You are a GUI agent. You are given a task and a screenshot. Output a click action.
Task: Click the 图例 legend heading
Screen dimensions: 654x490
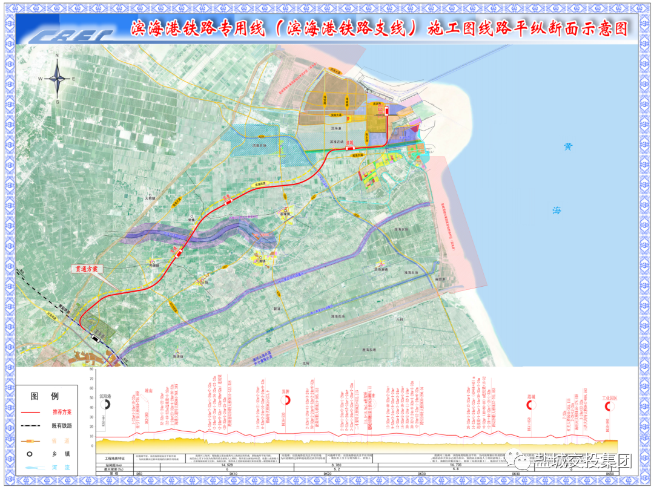pos(45,396)
